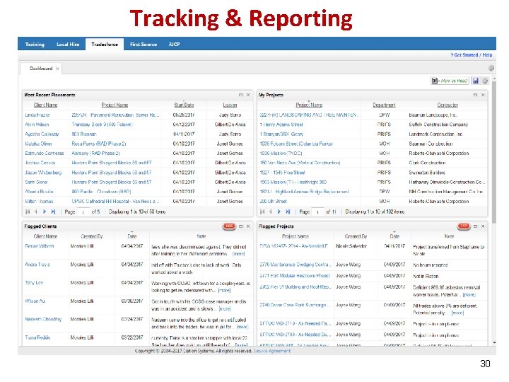Maximize the Flagged Clients panel
Screen dimensions: 509x382
[x=240, y=226]
